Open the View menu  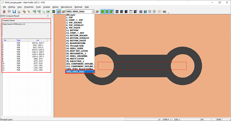(20, 7)
